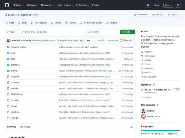
Task: Click the eye icon beside 0 watching
Action: point(142,68)
